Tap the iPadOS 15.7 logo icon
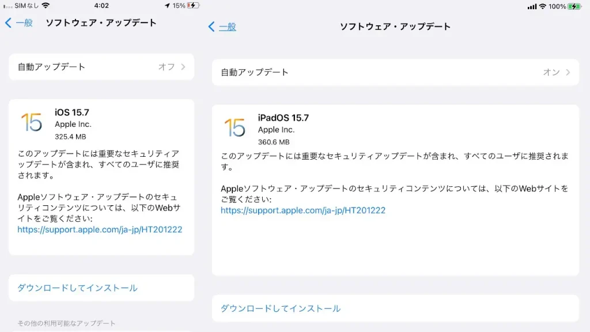 click(x=235, y=127)
